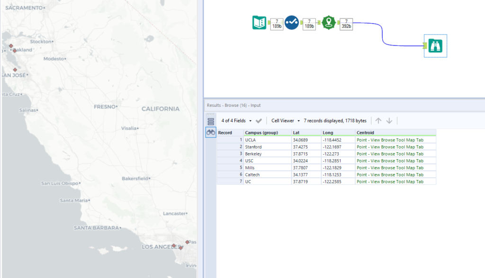Select the Input Data book tool

[259, 23]
